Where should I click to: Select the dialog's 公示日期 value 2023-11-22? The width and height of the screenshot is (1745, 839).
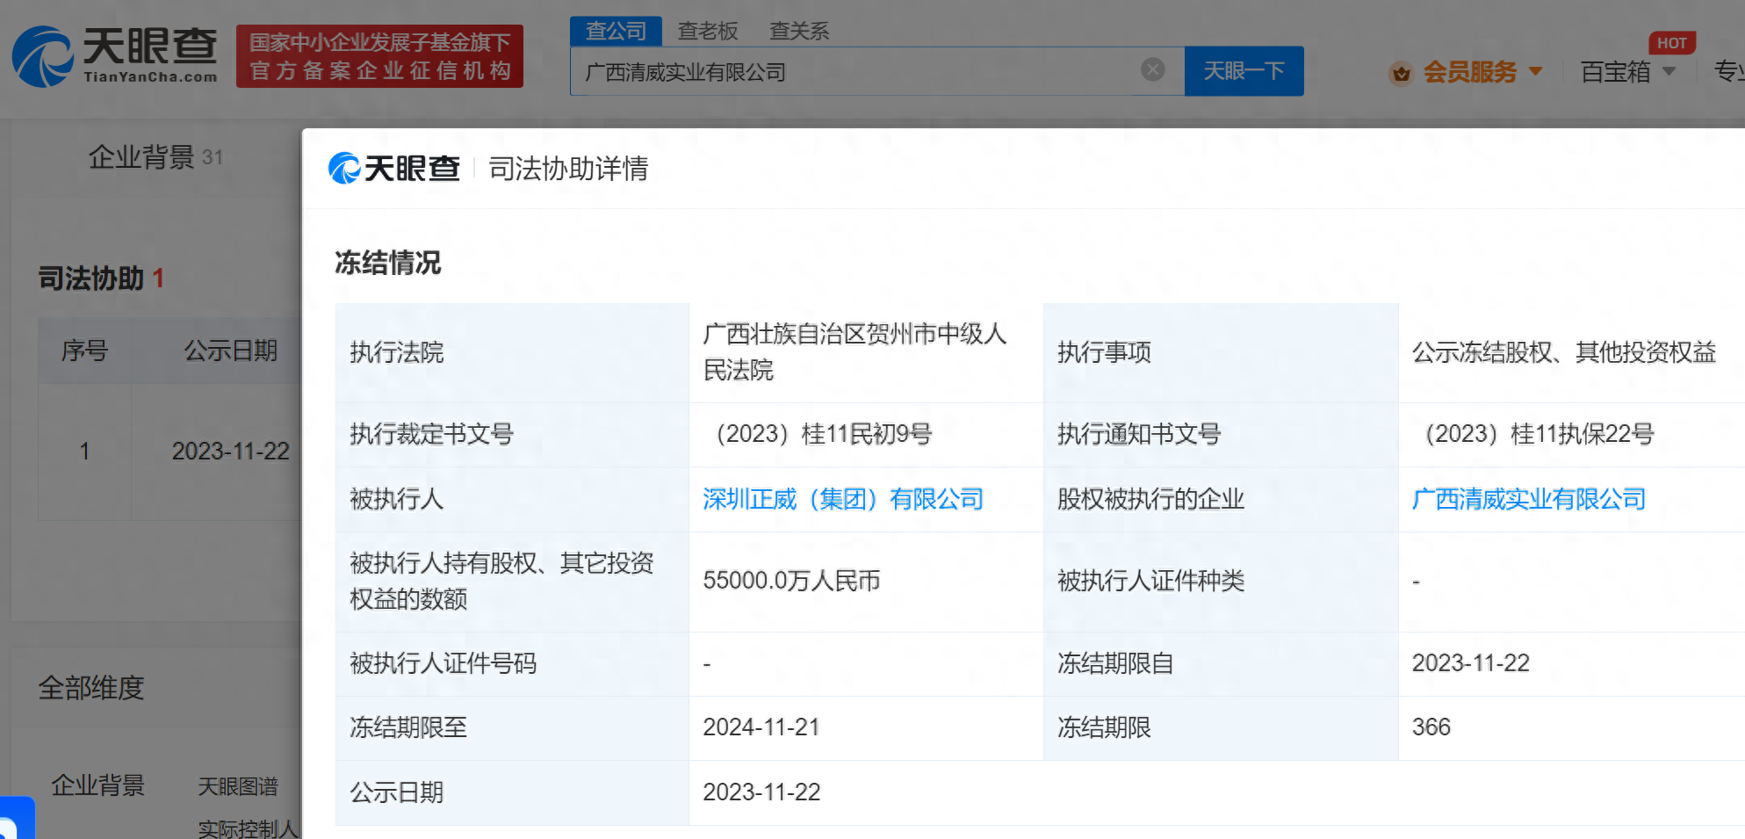click(x=761, y=792)
